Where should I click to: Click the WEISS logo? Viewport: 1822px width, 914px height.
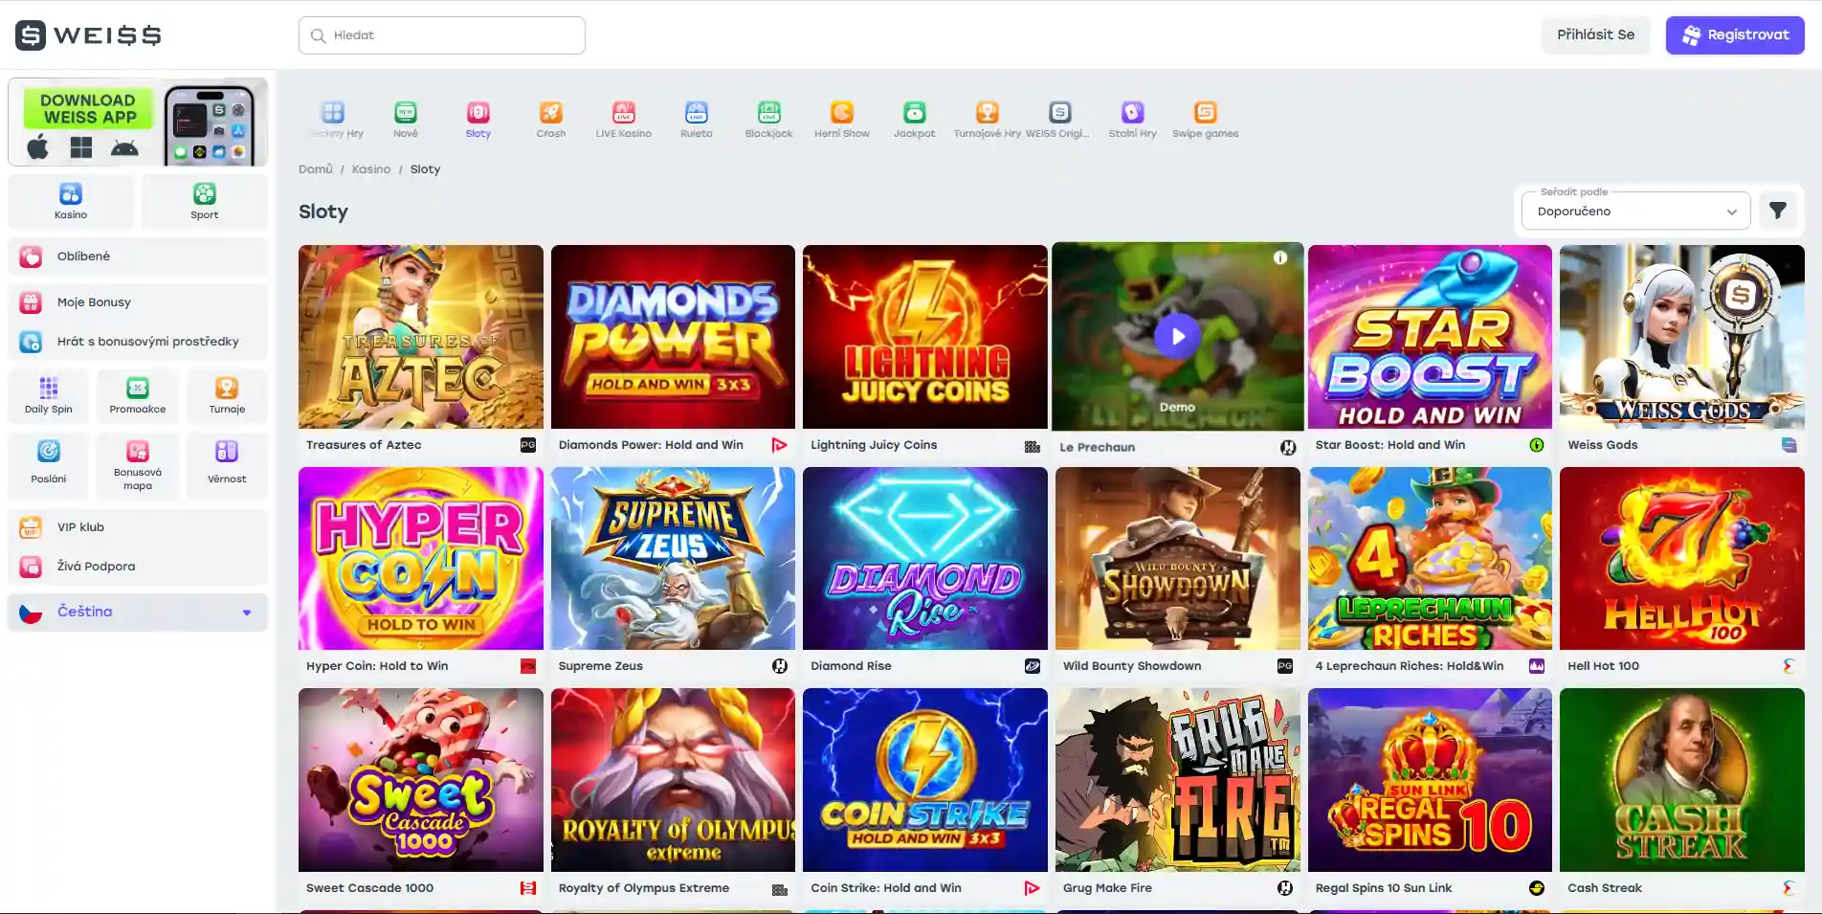88,35
